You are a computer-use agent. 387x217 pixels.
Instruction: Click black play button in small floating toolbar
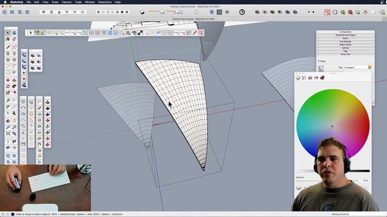point(24,73)
